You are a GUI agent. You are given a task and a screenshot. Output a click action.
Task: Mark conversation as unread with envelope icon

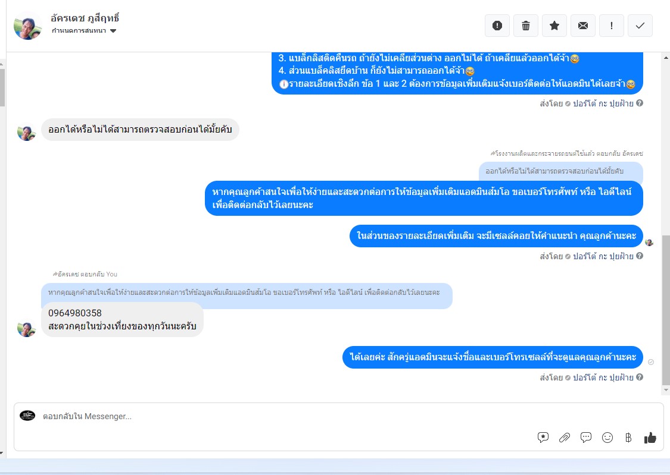tap(583, 26)
